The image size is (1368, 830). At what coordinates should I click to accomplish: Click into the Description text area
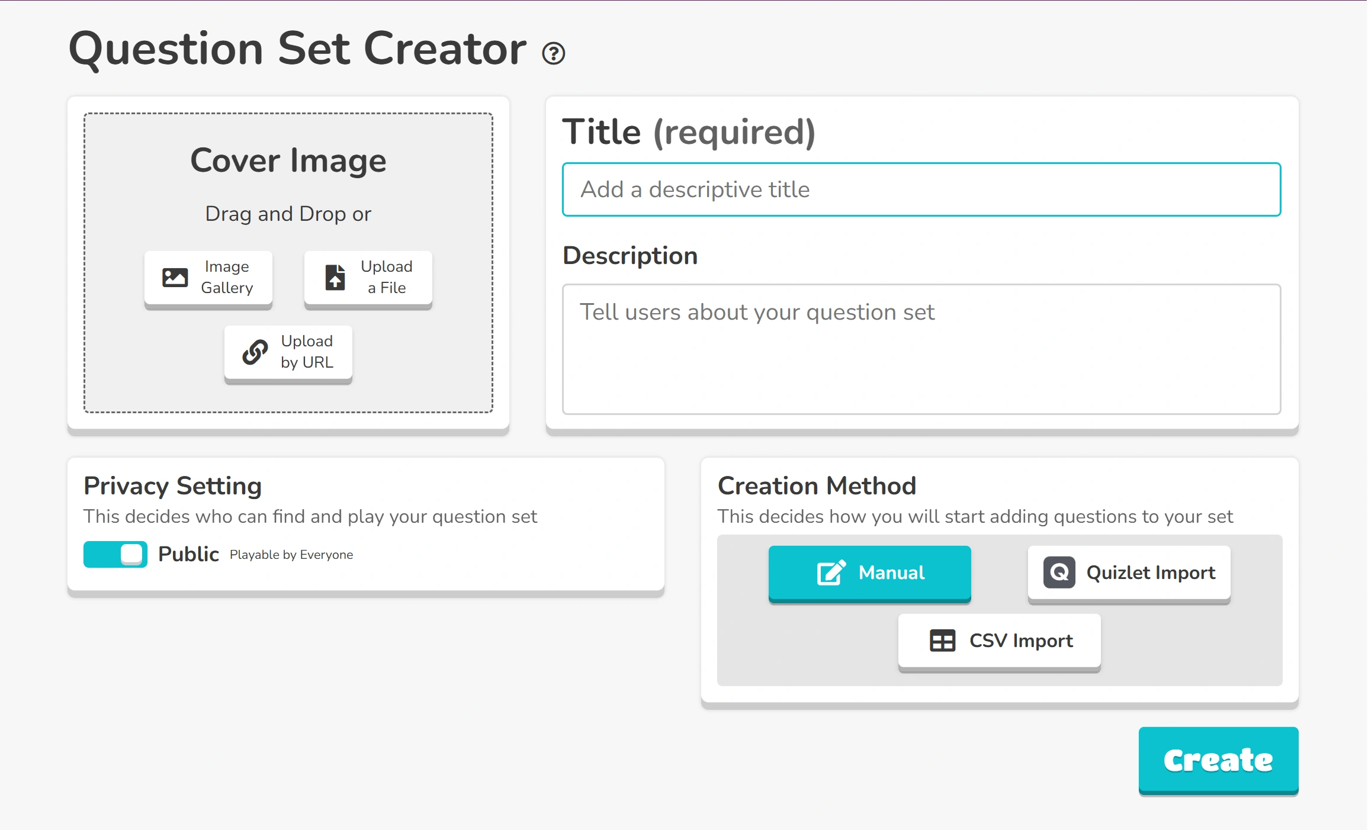(921, 349)
